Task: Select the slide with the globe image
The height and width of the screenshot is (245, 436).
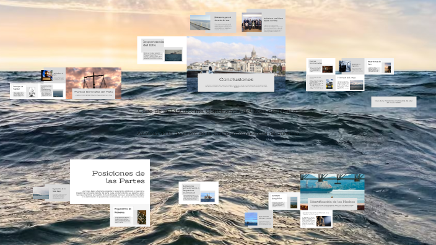Action: click(53, 75)
